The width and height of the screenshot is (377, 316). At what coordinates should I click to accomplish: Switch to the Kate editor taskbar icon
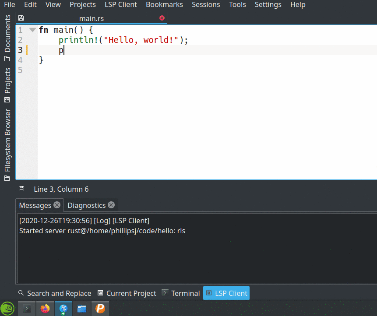[x=63, y=309]
